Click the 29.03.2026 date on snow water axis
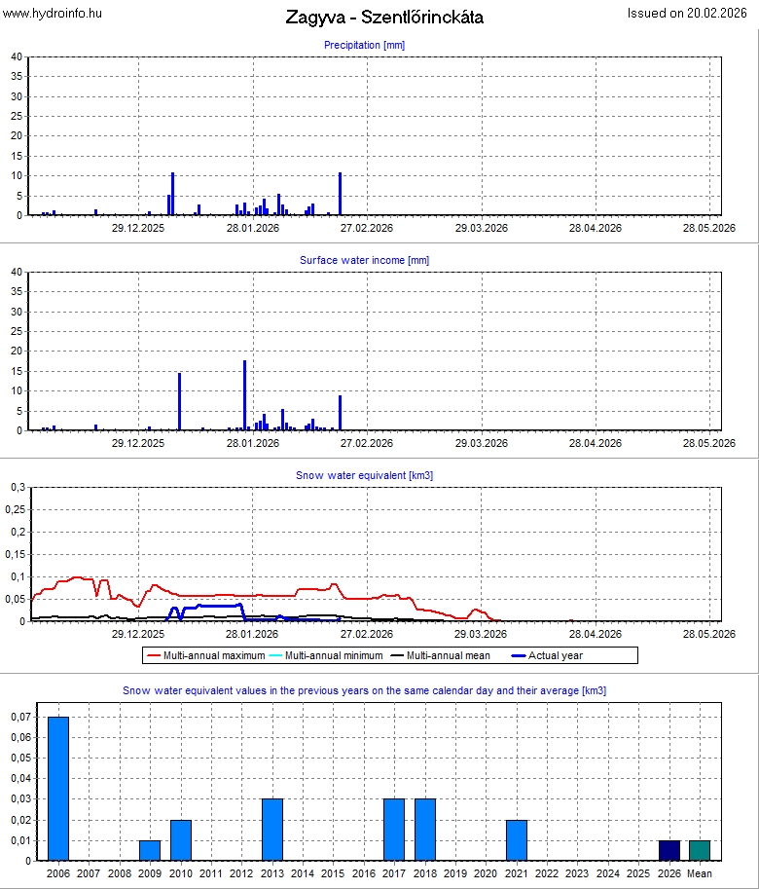This screenshot has width=759, height=889. click(482, 634)
